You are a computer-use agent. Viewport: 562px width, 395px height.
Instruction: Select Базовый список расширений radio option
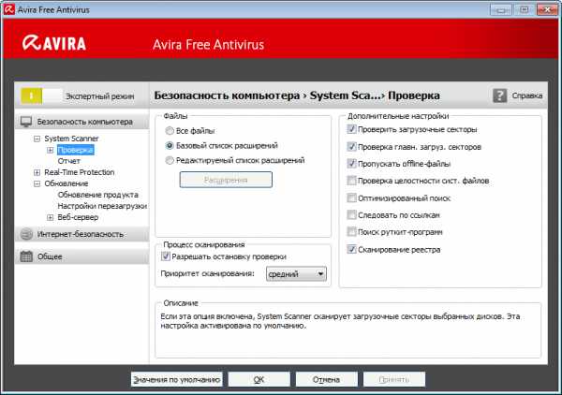tap(170, 145)
